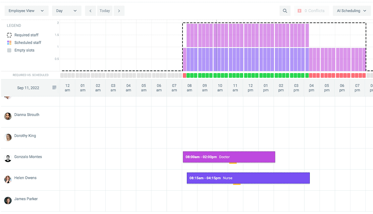Click Gonzalo Montes avatar
Screen dimensions: 373x214
click(8, 158)
